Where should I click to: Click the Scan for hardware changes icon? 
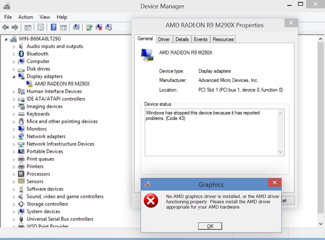(76, 27)
